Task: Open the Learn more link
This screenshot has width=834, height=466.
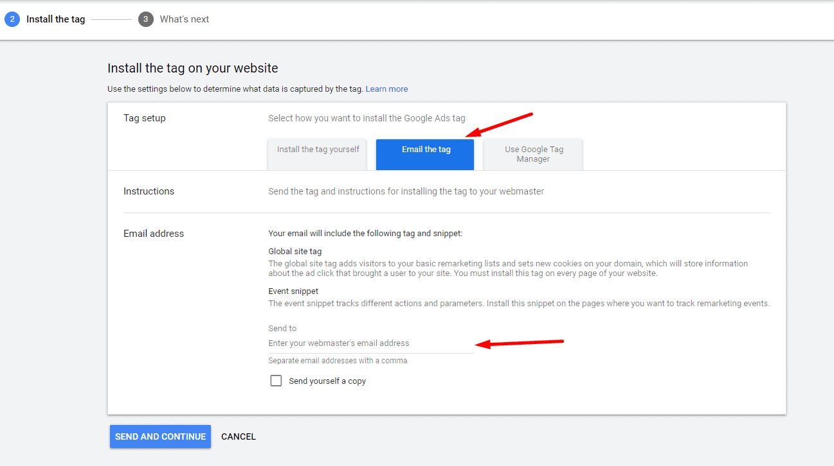Action: (386, 89)
